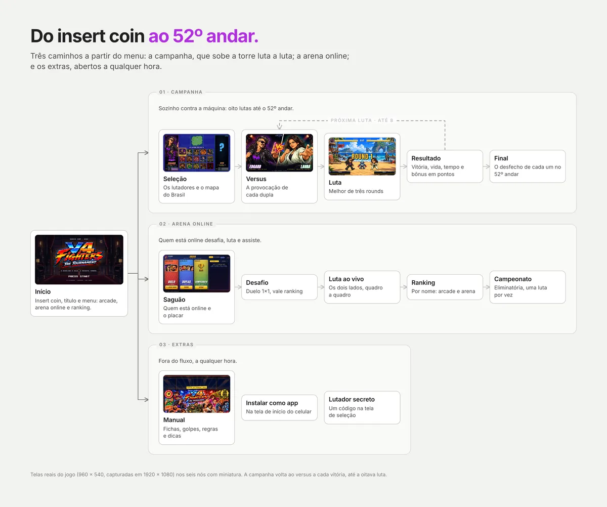Click 'Duelo 1×1, vale ranking' text
607x507 pixels.
point(274,291)
